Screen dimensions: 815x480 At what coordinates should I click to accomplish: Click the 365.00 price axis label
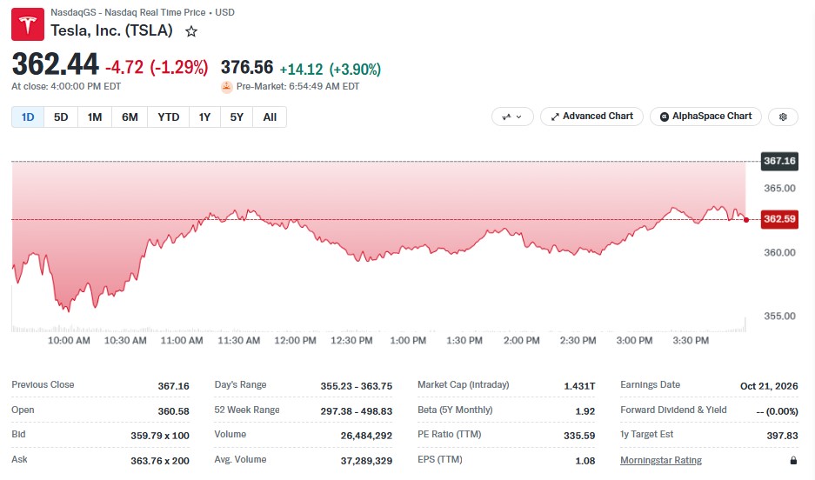pos(779,189)
